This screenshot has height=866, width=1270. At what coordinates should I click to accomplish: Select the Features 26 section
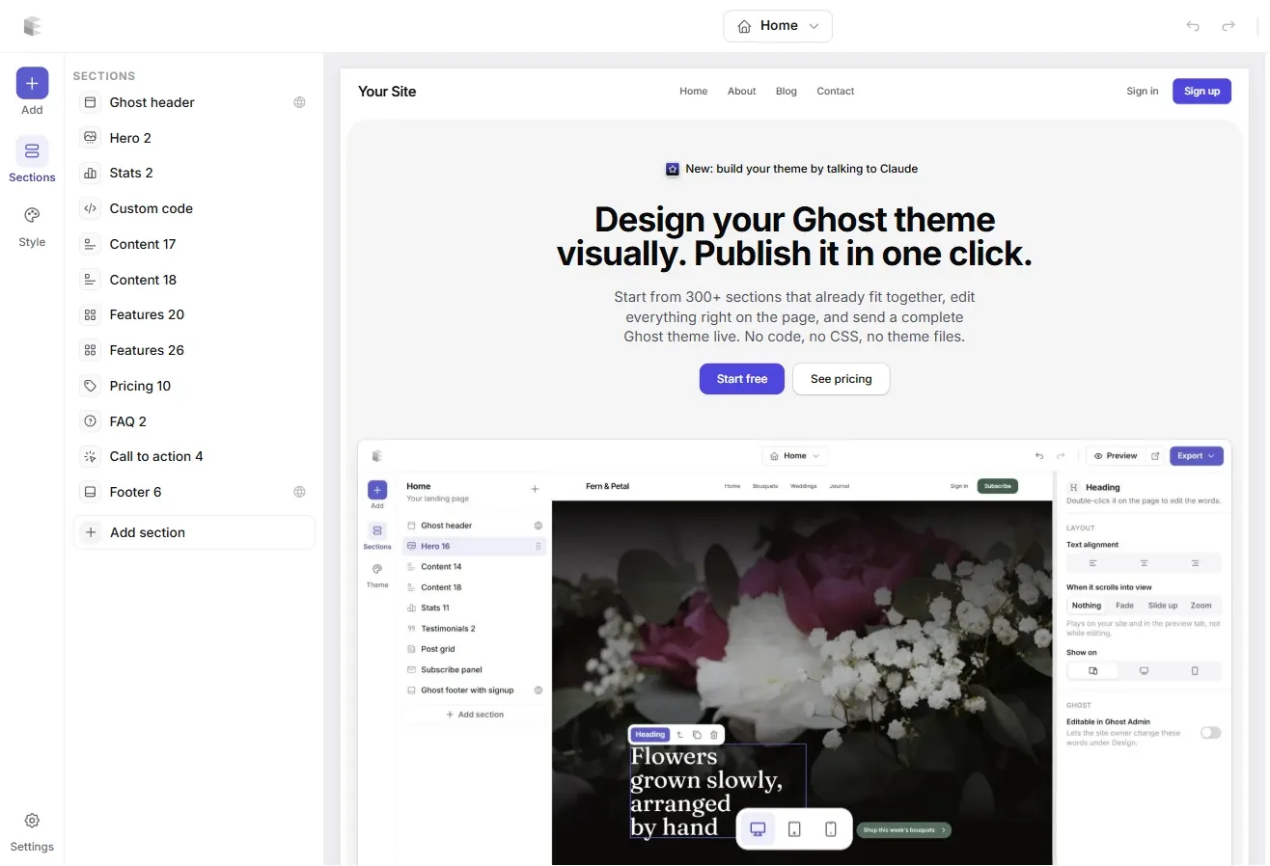194,350
